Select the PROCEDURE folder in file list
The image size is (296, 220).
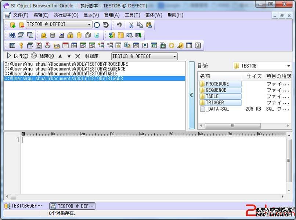point(217,84)
